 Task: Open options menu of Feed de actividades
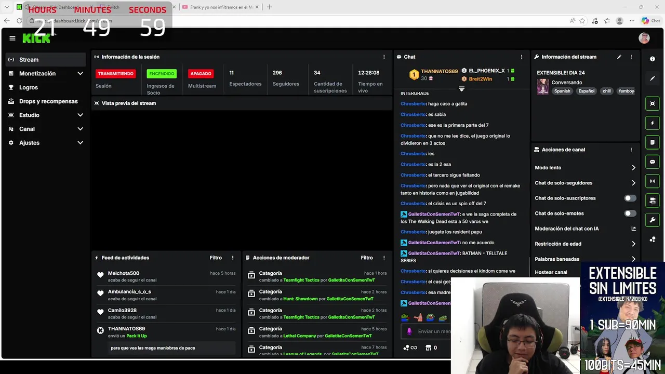pos(233,258)
